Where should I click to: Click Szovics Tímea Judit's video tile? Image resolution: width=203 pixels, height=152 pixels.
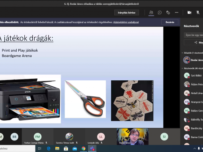69,136
